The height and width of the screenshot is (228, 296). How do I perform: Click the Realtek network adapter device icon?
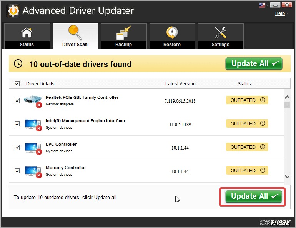33,101
